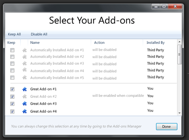Click puzzle icon of Automatically Installed Add-on #5
189x140 pixels.
point(25,77)
